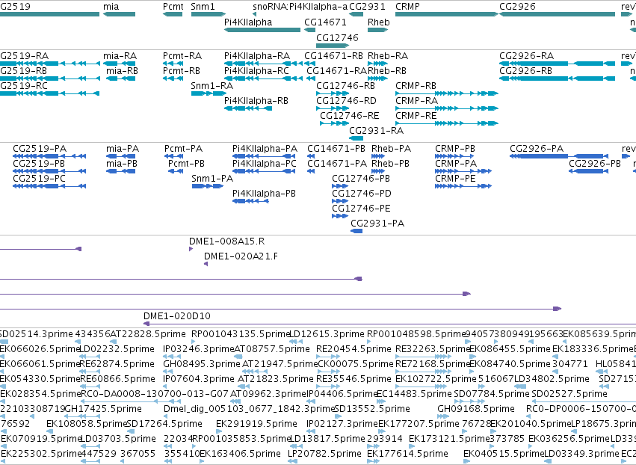
Task: Open the Rheb-PB protein label
Action: pos(390,164)
